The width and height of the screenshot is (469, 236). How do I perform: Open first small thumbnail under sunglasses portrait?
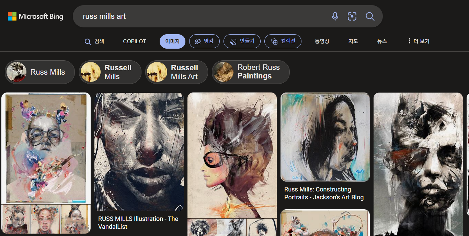click(202, 227)
